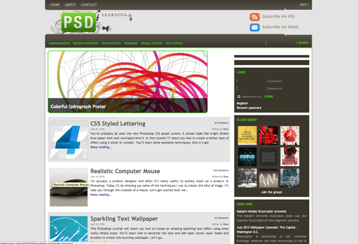Viewport: 358px width, 244px height.
Task: Select the Announcements category
Action: click(x=59, y=43)
